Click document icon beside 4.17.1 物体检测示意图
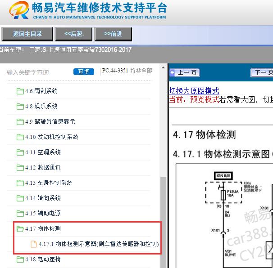 34,244
